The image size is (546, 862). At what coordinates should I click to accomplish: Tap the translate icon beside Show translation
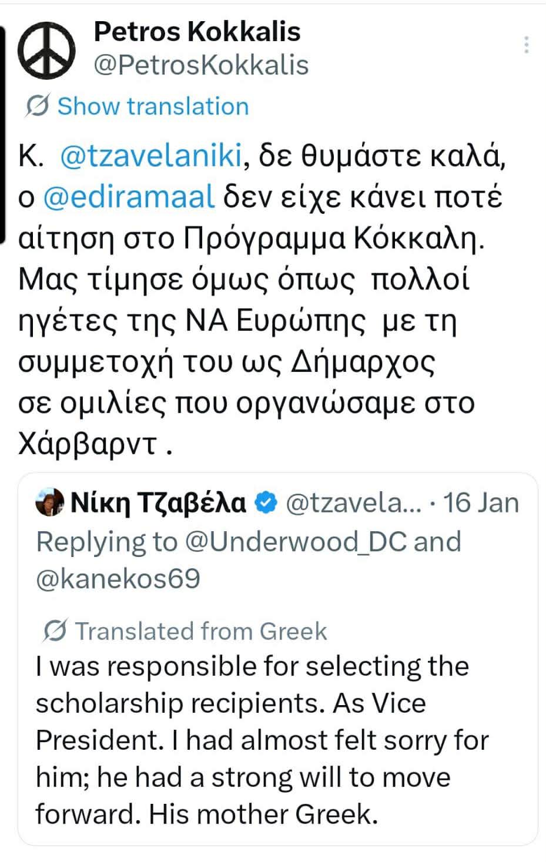click(37, 106)
